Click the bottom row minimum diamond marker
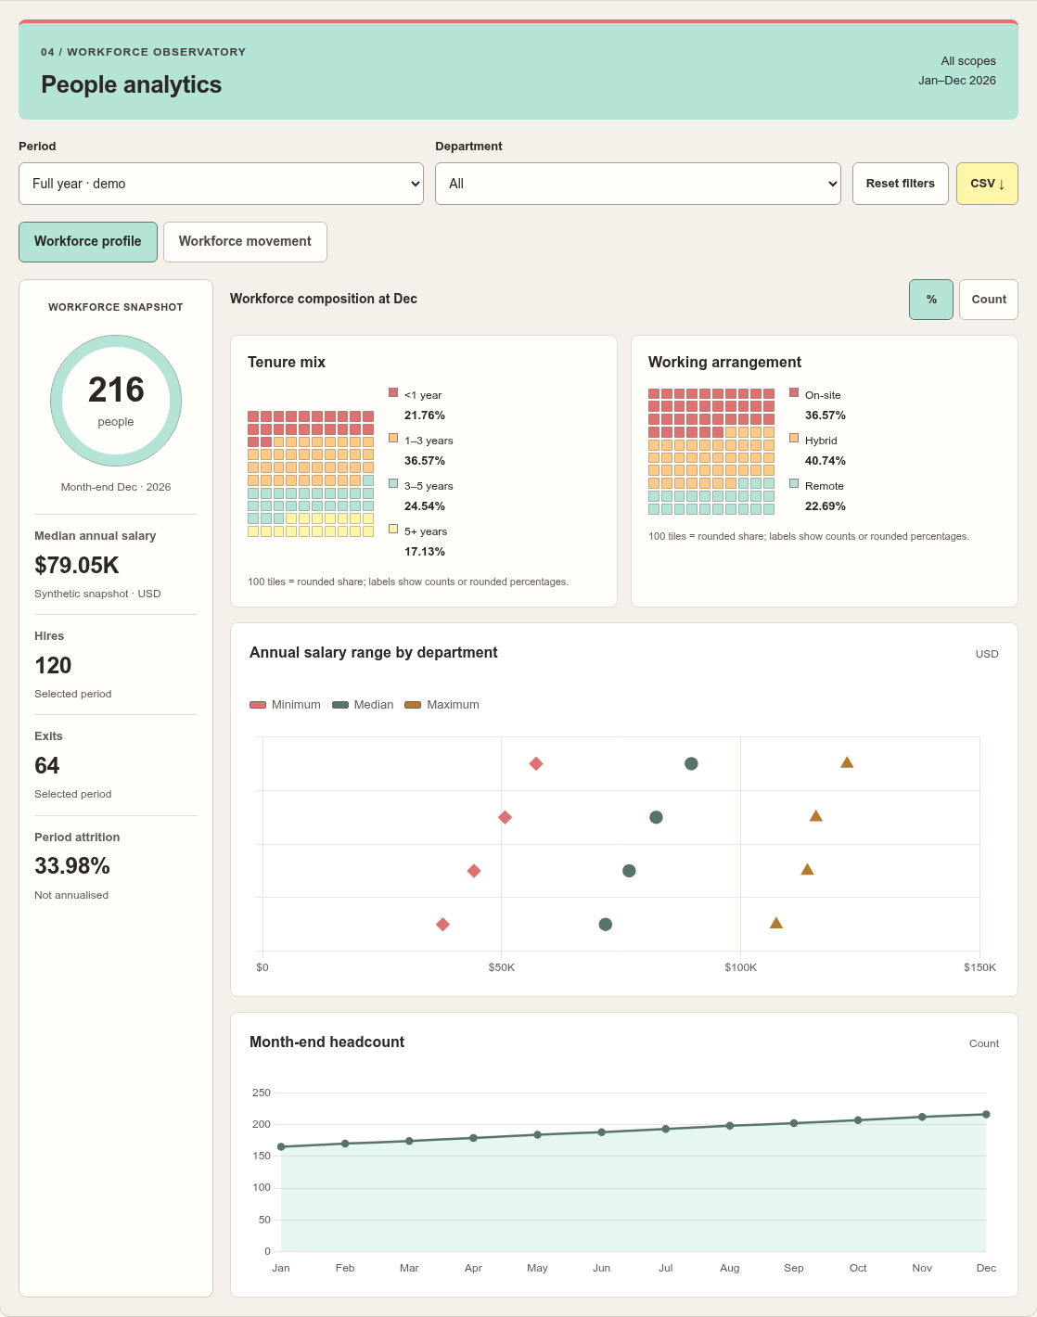Screen dimensions: 1037x1317 442,925
